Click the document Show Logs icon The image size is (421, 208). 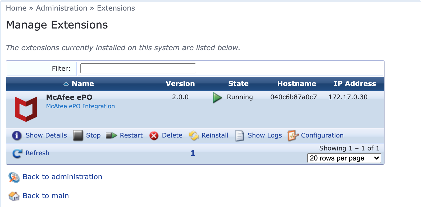[x=240, y=135]
